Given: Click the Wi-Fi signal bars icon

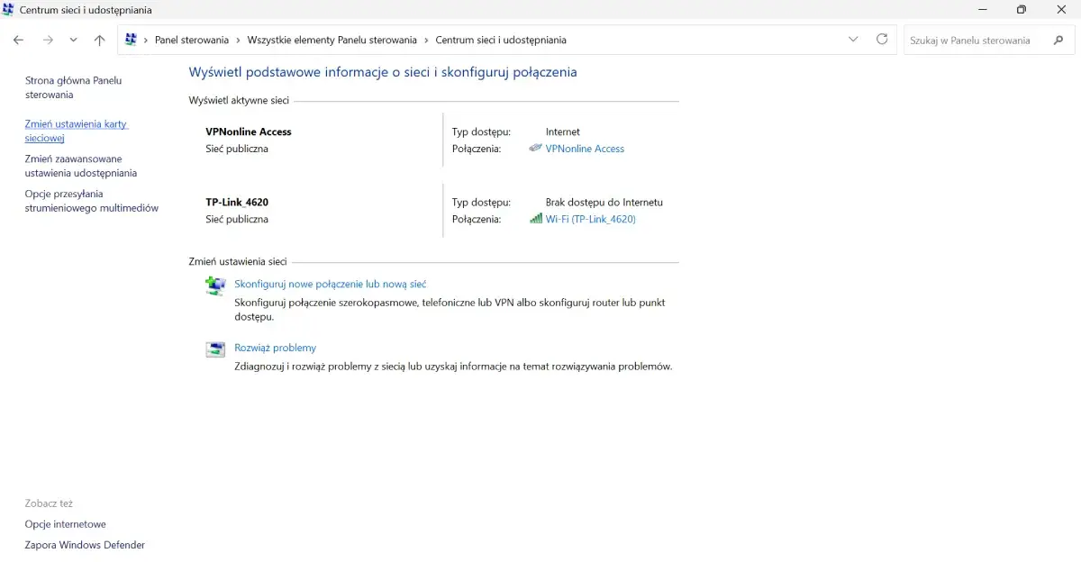Looking at the screenshot, I should pos(536,219).
